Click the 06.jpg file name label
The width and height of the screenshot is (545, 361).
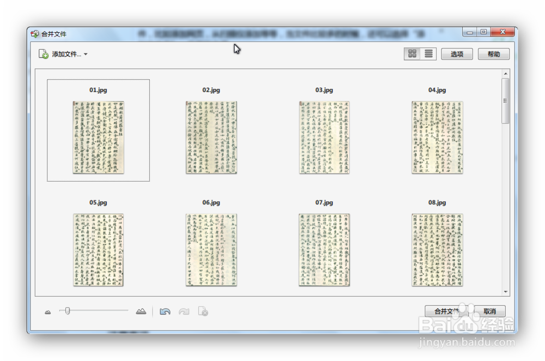click(x=211, y=203)
